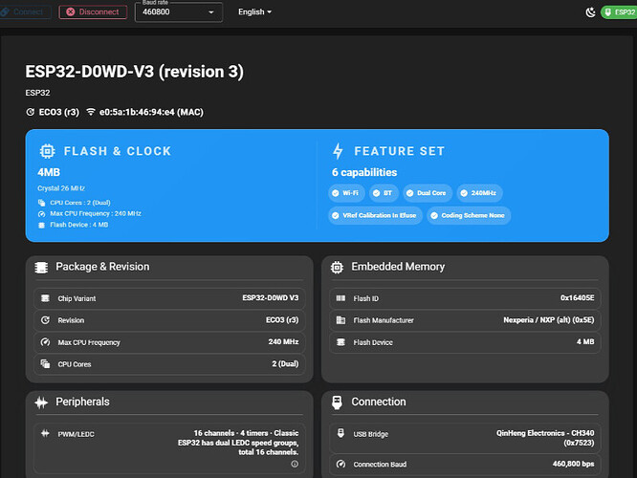Click the Flash ID value 0x16405E
Viewport: 637px width, 478px height.
(x=578, y=298)
